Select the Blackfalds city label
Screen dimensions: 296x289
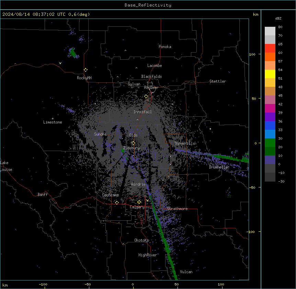click(x=151, y=77)
